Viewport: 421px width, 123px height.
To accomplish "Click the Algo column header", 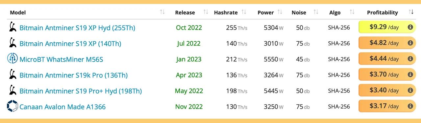I will click(335, 12).
